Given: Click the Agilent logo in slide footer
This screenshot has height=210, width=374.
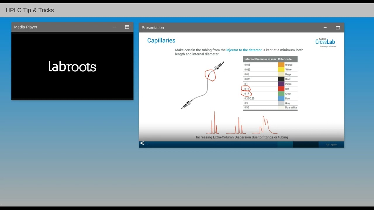Looking at the screenshot, I should (332, 145).
